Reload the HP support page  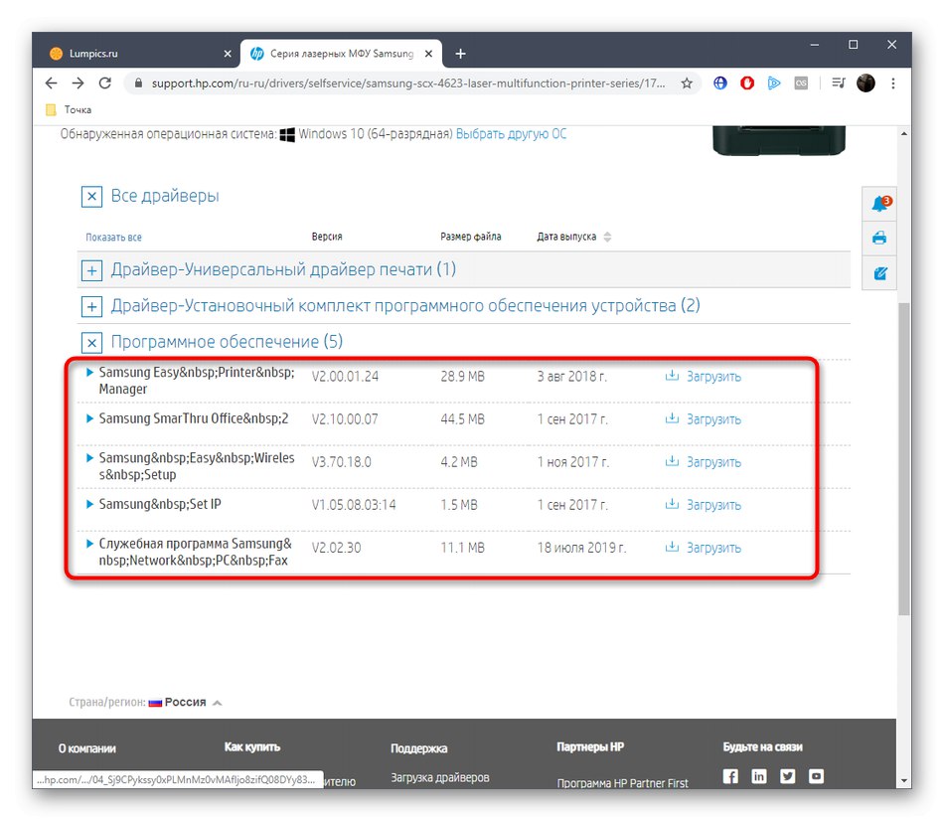pos(104,83)
